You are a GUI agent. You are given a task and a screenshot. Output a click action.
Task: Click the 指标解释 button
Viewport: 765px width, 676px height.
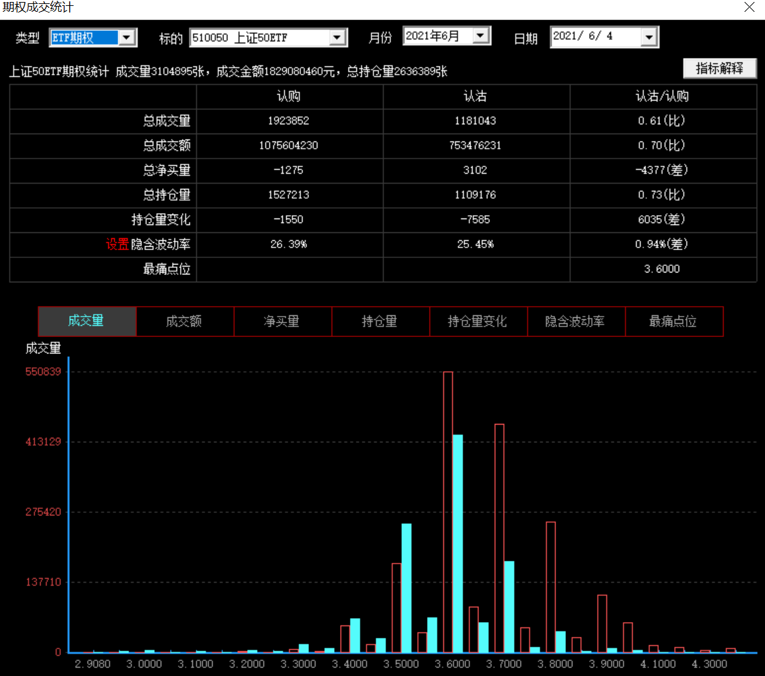pos(720,68)
